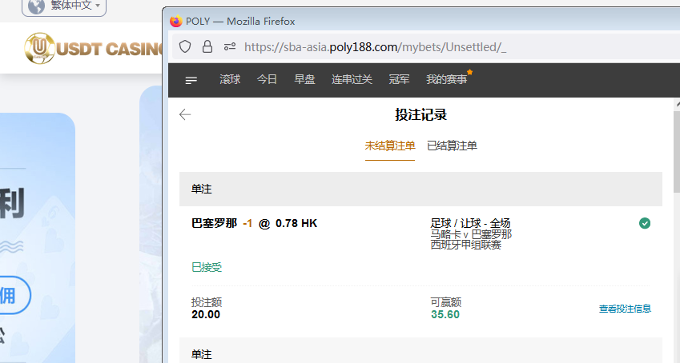The height and width of the screenshot is (363, 680).
Task: Select the 未结算注单 tab
Action: click(390, 146)
